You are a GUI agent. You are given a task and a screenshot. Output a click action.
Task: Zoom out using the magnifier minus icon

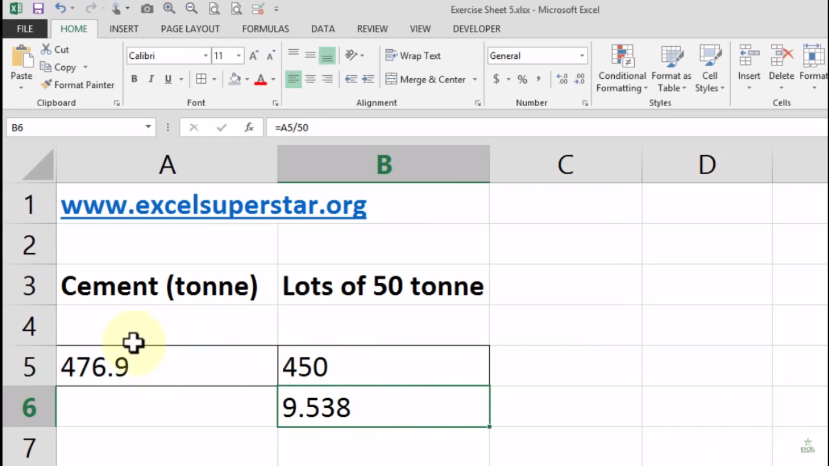(x=191, y=8)
